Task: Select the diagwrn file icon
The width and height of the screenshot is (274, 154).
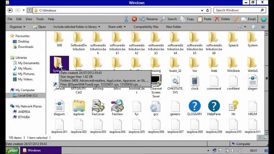Action: pyautogui.click(x=59, y=107)
